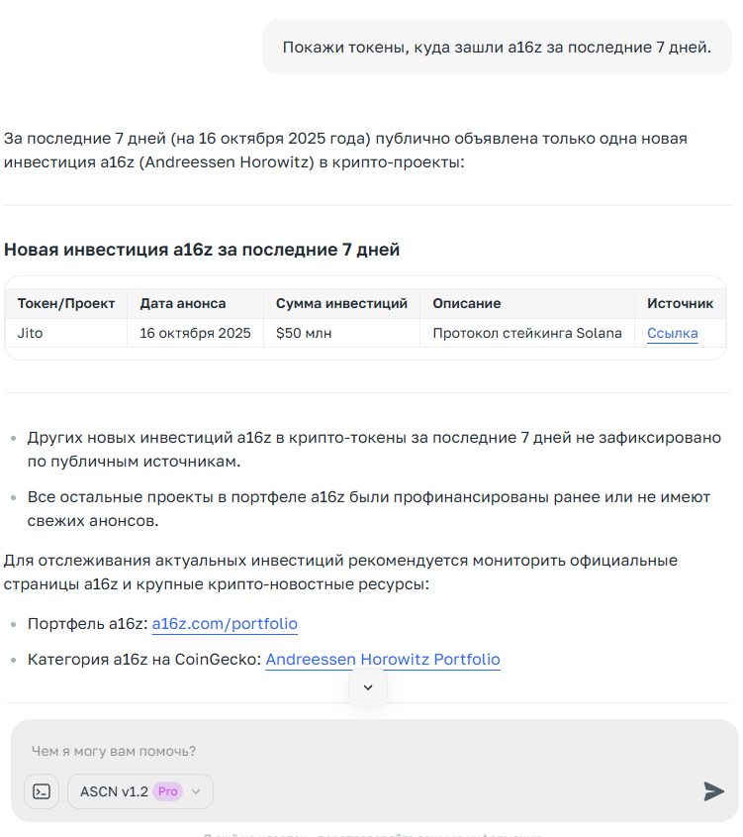Screen dimensions: 743x837
Task: Click the "Токен/Проект" column header
Action: (x=66, y=303)
